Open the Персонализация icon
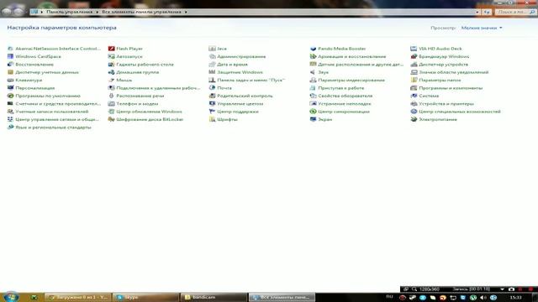 [10, 88]
